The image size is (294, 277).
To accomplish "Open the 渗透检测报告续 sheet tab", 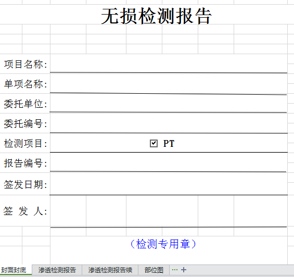I will coord(110,270).
